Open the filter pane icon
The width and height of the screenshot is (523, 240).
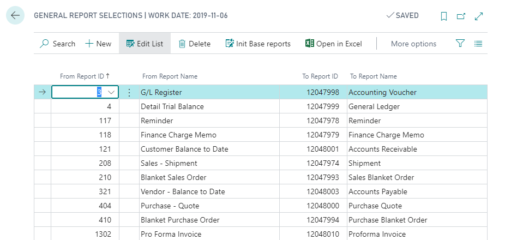460,44
